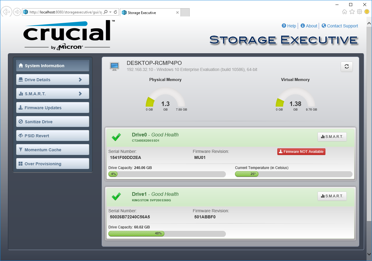Click the DESKTOP-RCMP4PO host name
The height and width of the screenshot is (261, 372).
[154, 63]
